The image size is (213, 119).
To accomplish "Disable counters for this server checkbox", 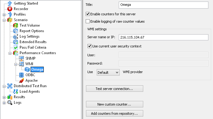I will (x=88, y=14).
